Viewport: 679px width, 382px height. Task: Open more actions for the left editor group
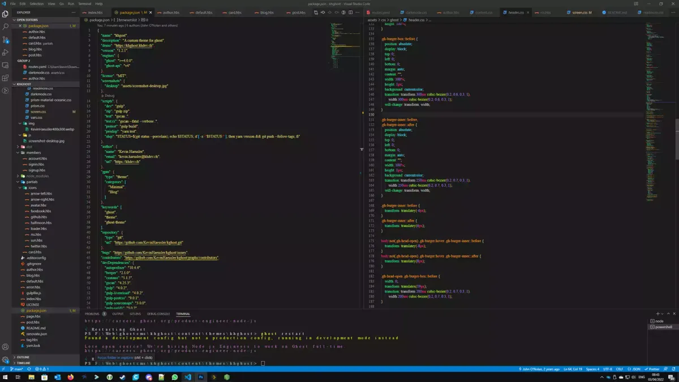357,12
